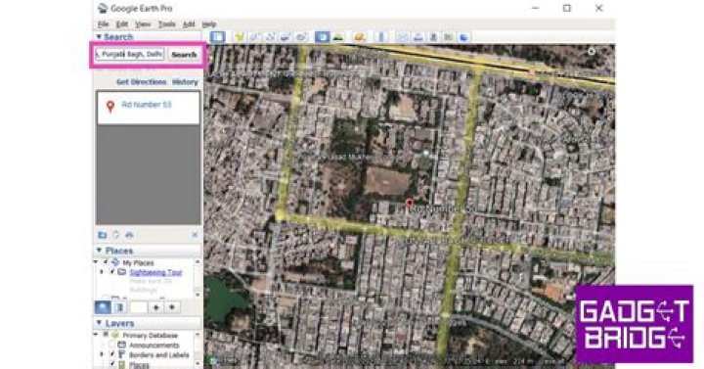Clear search results with the X icon
Image resolution: width=704 pixels, height=369 pixels.
click(x=195, y=235)
